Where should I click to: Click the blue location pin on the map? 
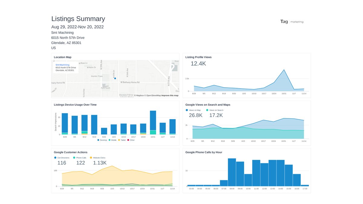tap(115, 78)
